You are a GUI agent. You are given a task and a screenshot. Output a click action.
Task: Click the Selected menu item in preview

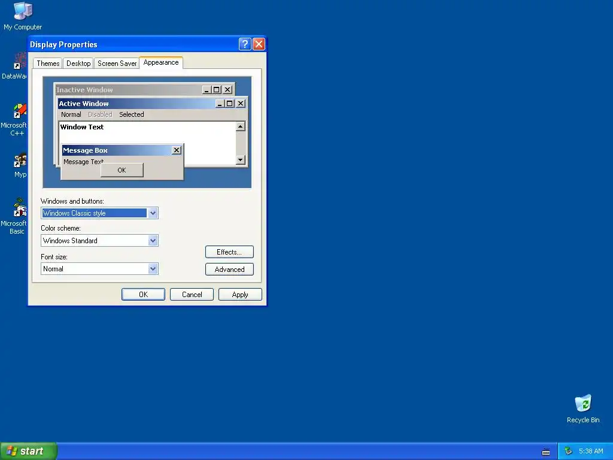click(131, 114)
